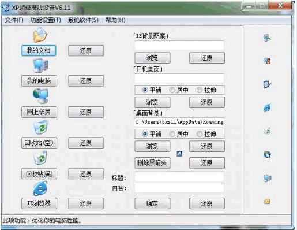The height and width of the screenshot is (230, 297).
Task: Click the My Computer monitor icon
Action: click(41, 66)
